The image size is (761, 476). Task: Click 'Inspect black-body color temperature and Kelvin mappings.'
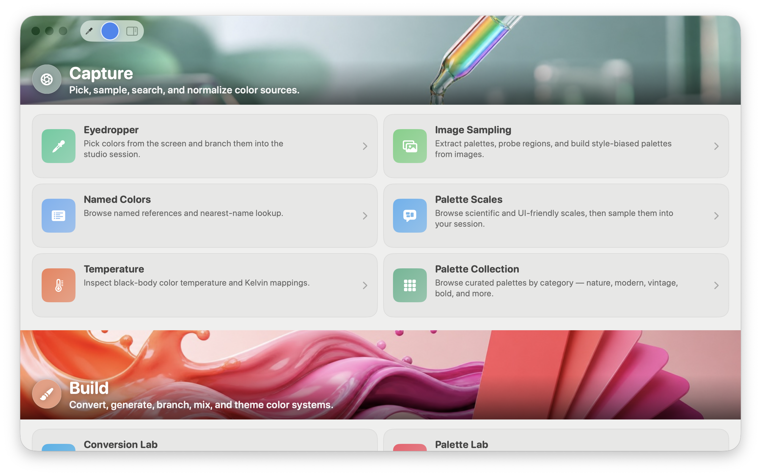point(196,283)
